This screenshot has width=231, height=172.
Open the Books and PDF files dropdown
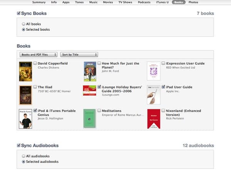point(38,55)
